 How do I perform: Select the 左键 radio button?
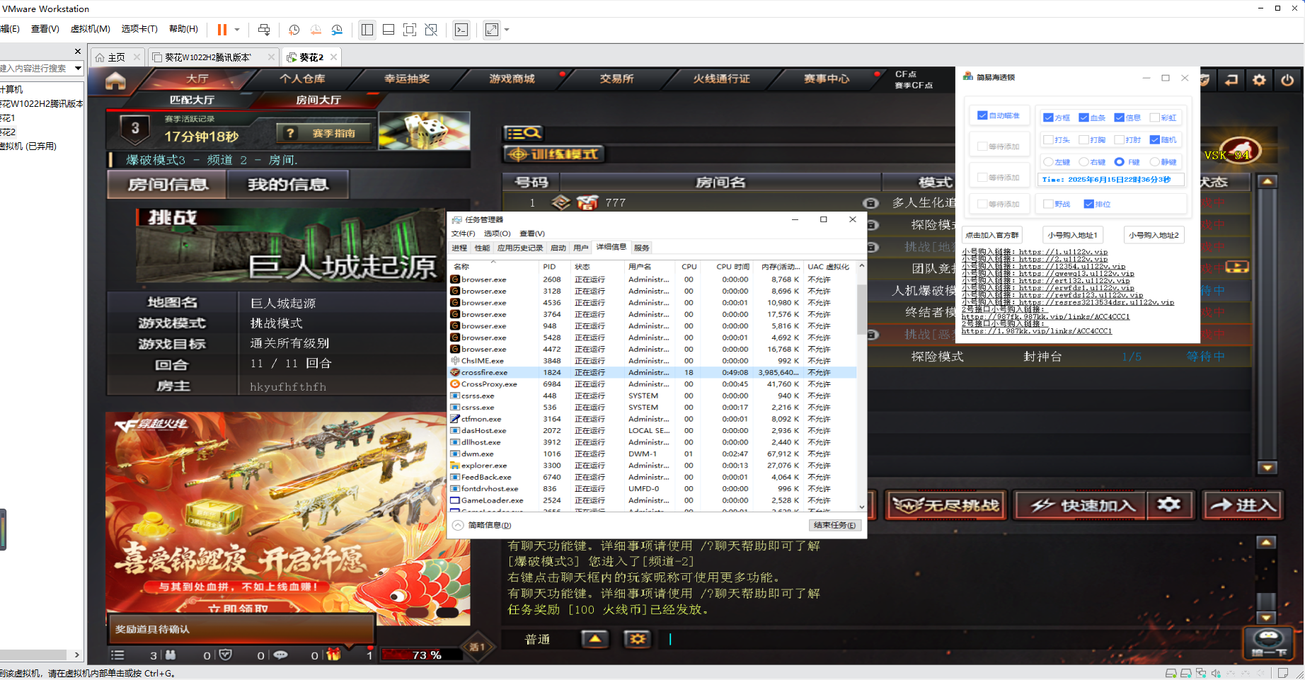1048,161
